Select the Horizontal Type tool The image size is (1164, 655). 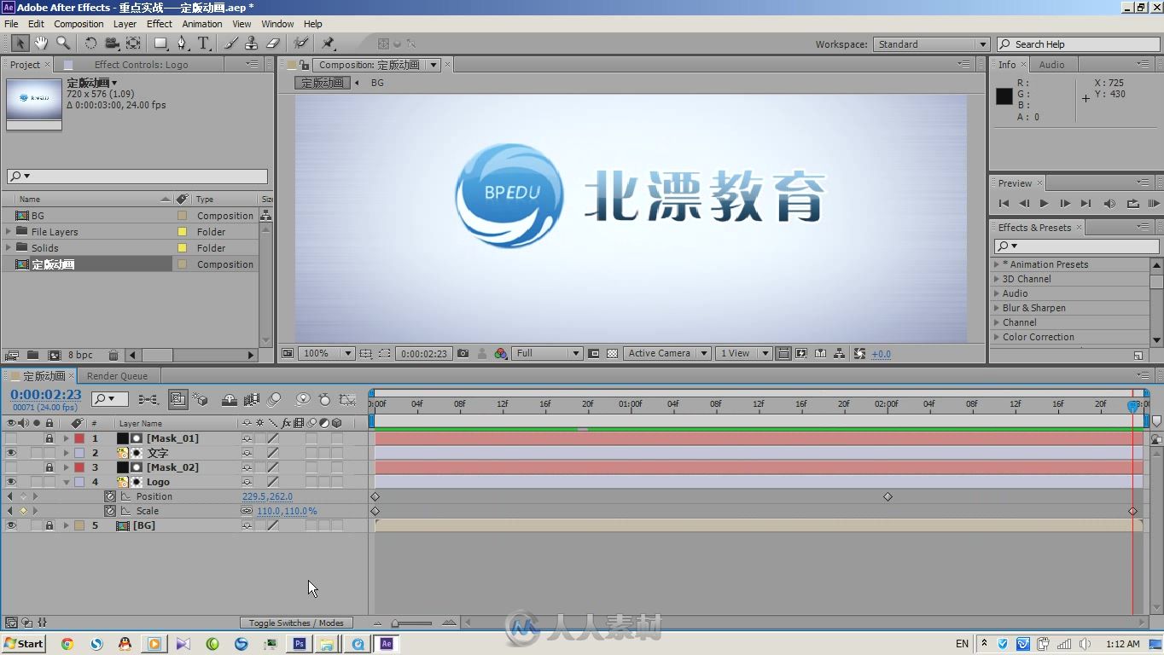point(204,43)
